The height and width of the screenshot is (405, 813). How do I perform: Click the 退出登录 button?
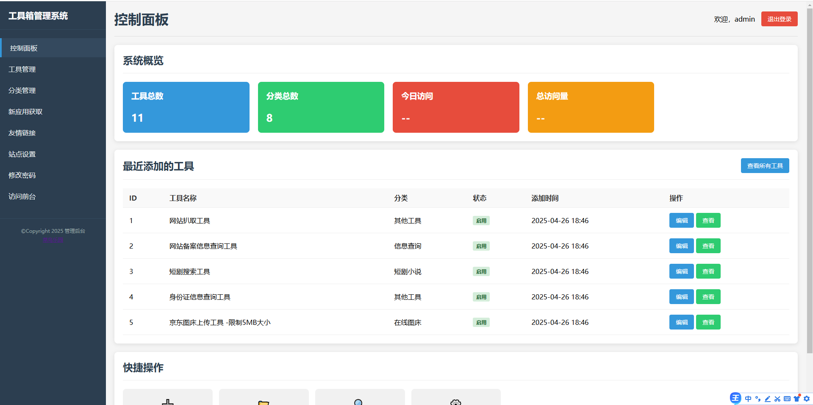[x=779, y=19]
